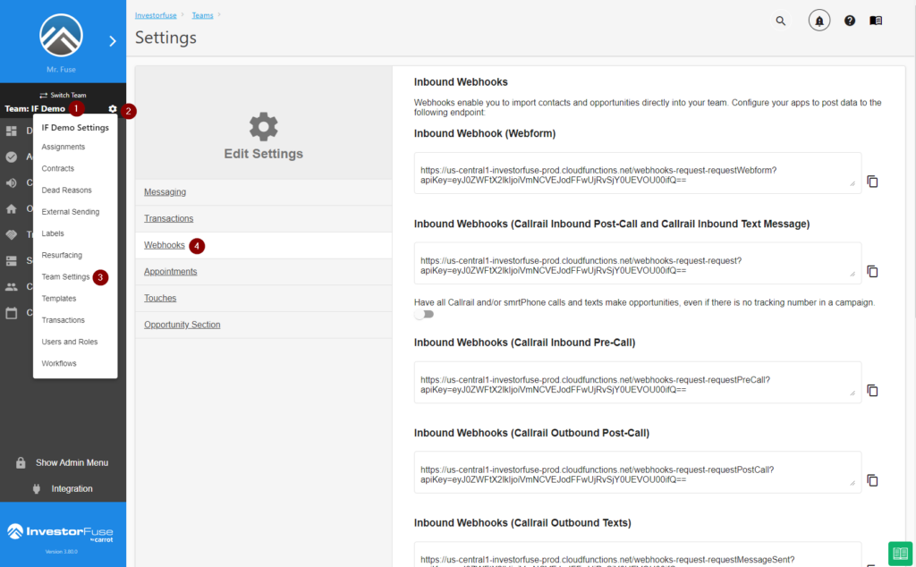
Task: Copy the Callrail Inbound Post-Call webhook URL
Action: [x=872, y=272]
